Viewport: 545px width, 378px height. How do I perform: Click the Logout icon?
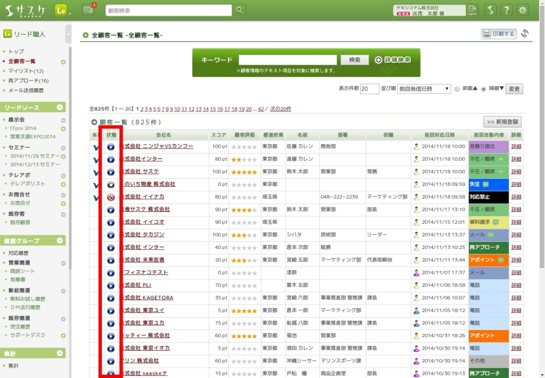pyautogui.click(x=472, y=10)
